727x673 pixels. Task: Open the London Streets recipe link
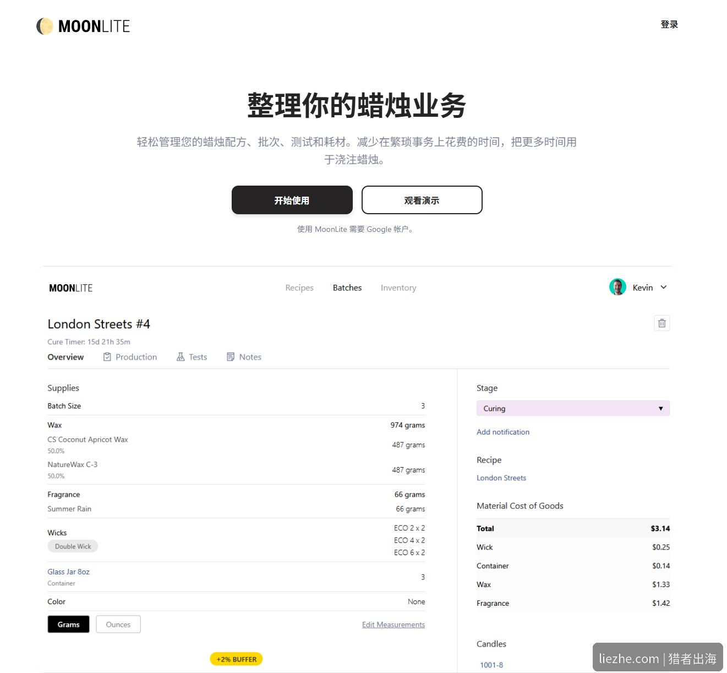(501, 477)
